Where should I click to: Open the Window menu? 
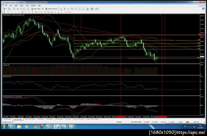pyautogui.click(x=33, y=6)
